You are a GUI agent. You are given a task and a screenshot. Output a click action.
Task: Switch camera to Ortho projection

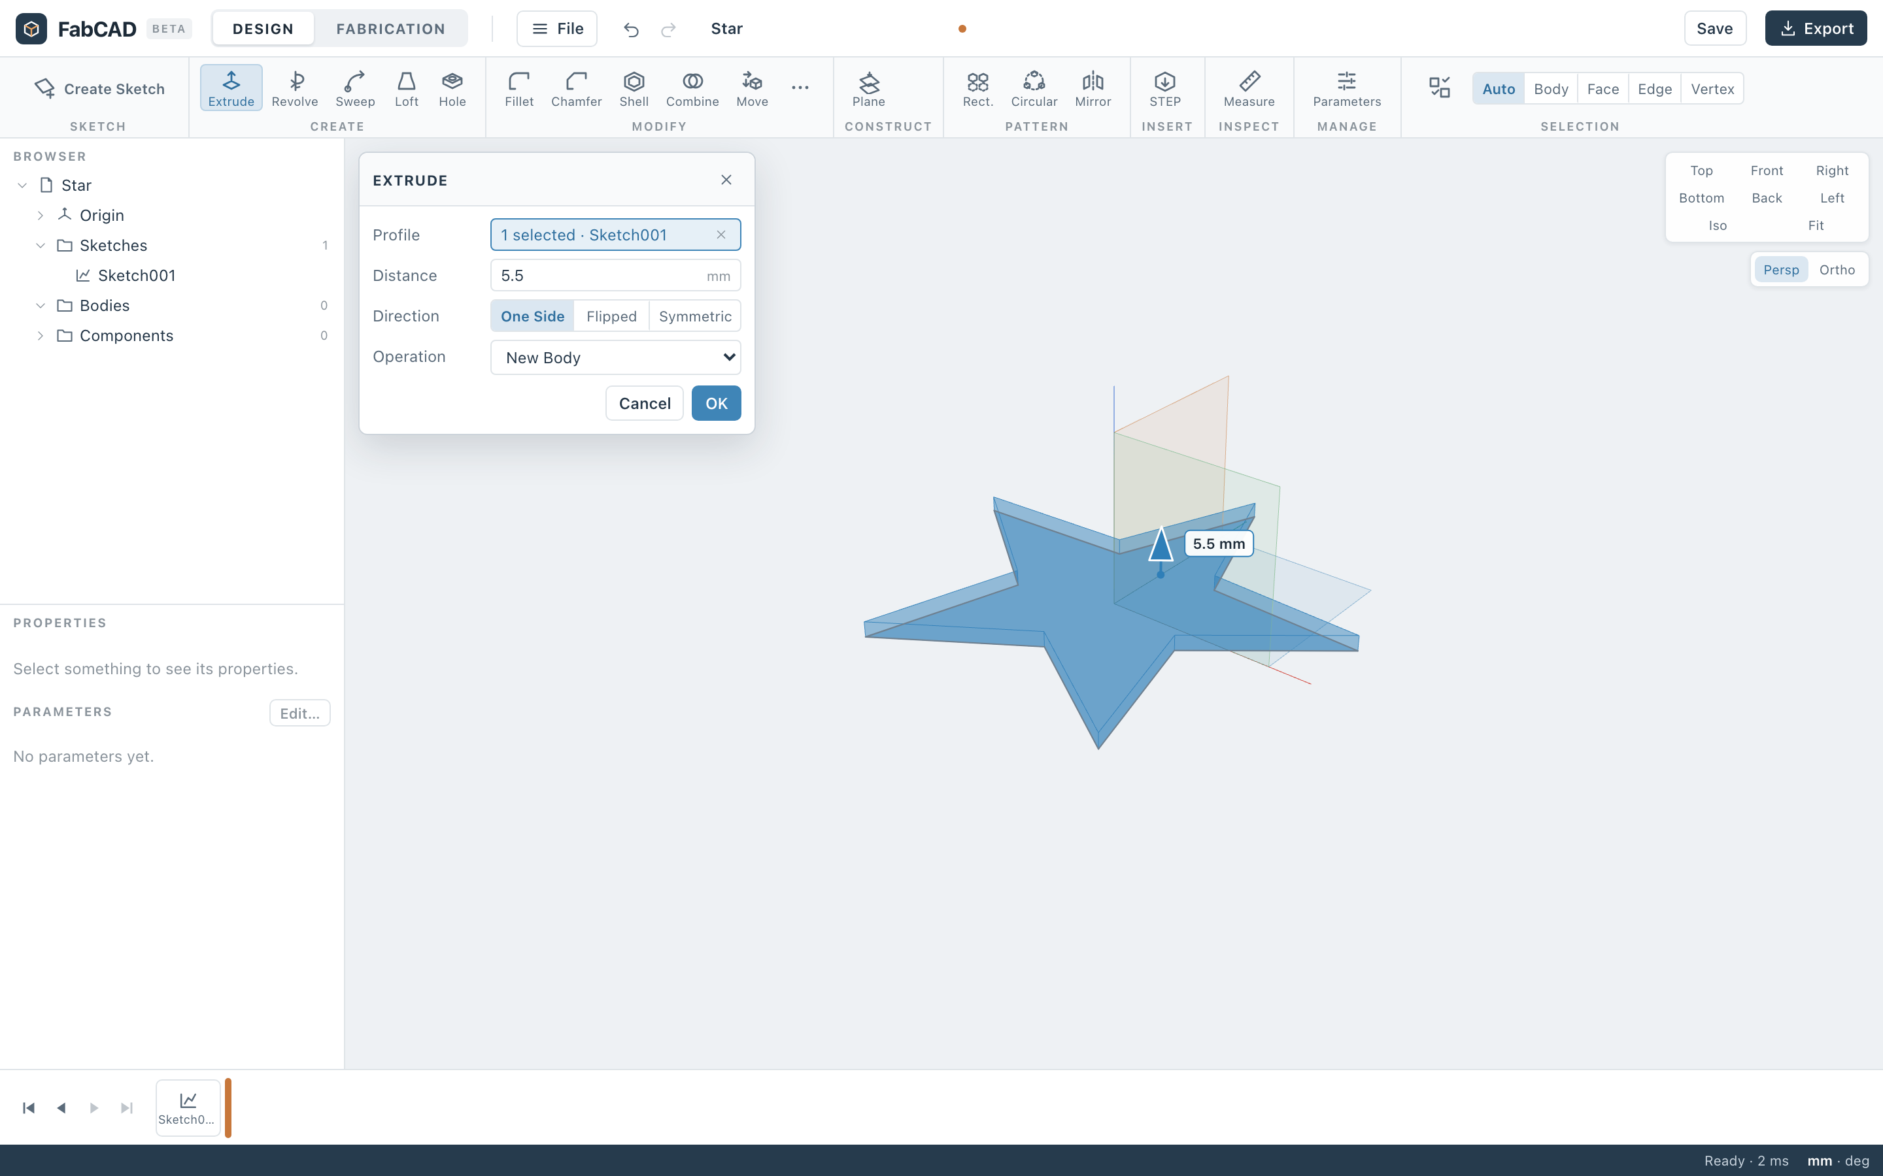click(1837, 270)
